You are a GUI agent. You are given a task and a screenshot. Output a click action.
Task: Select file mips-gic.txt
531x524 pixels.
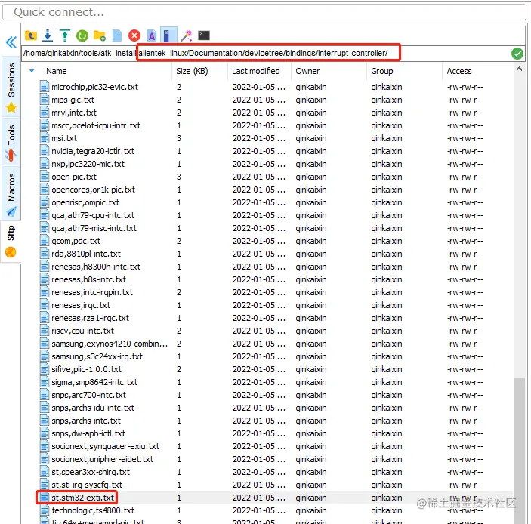(73, 100)
